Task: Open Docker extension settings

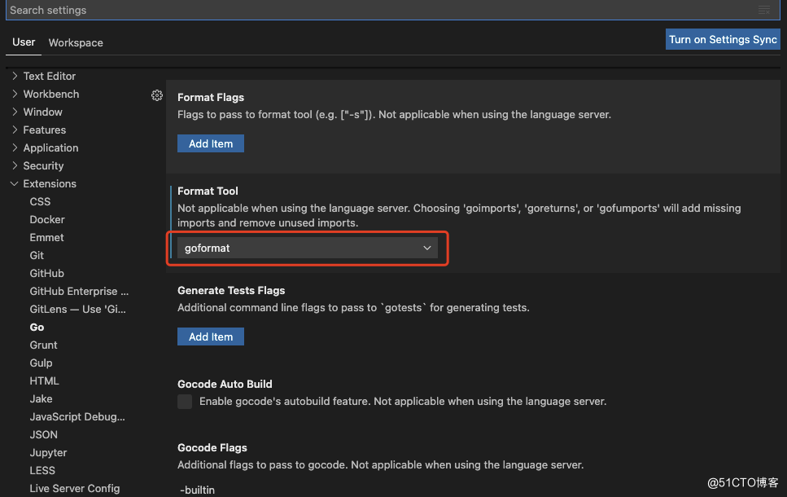Action: click(x=47, y=220)
